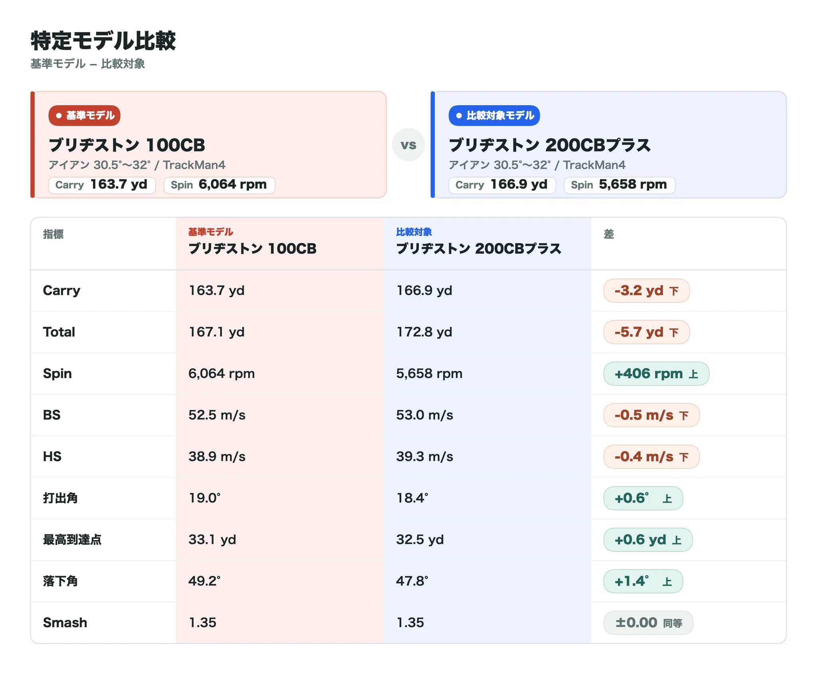Click the Spin row label in table
Image resolution: width=817 pixels, height=674 pixels.
coord(57,374)
